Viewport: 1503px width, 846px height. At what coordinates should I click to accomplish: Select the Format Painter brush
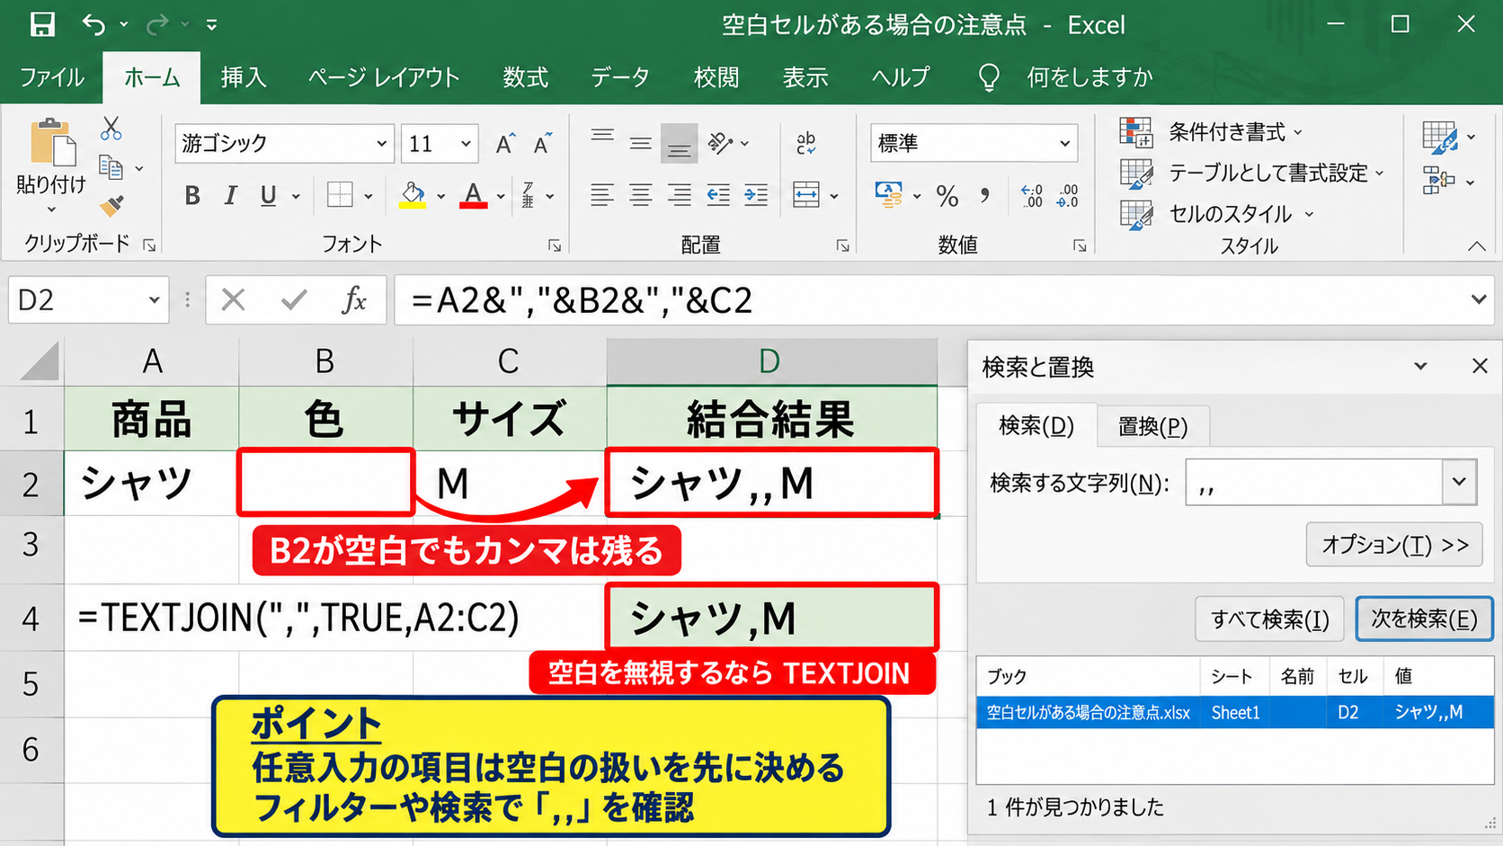(111, 207)
